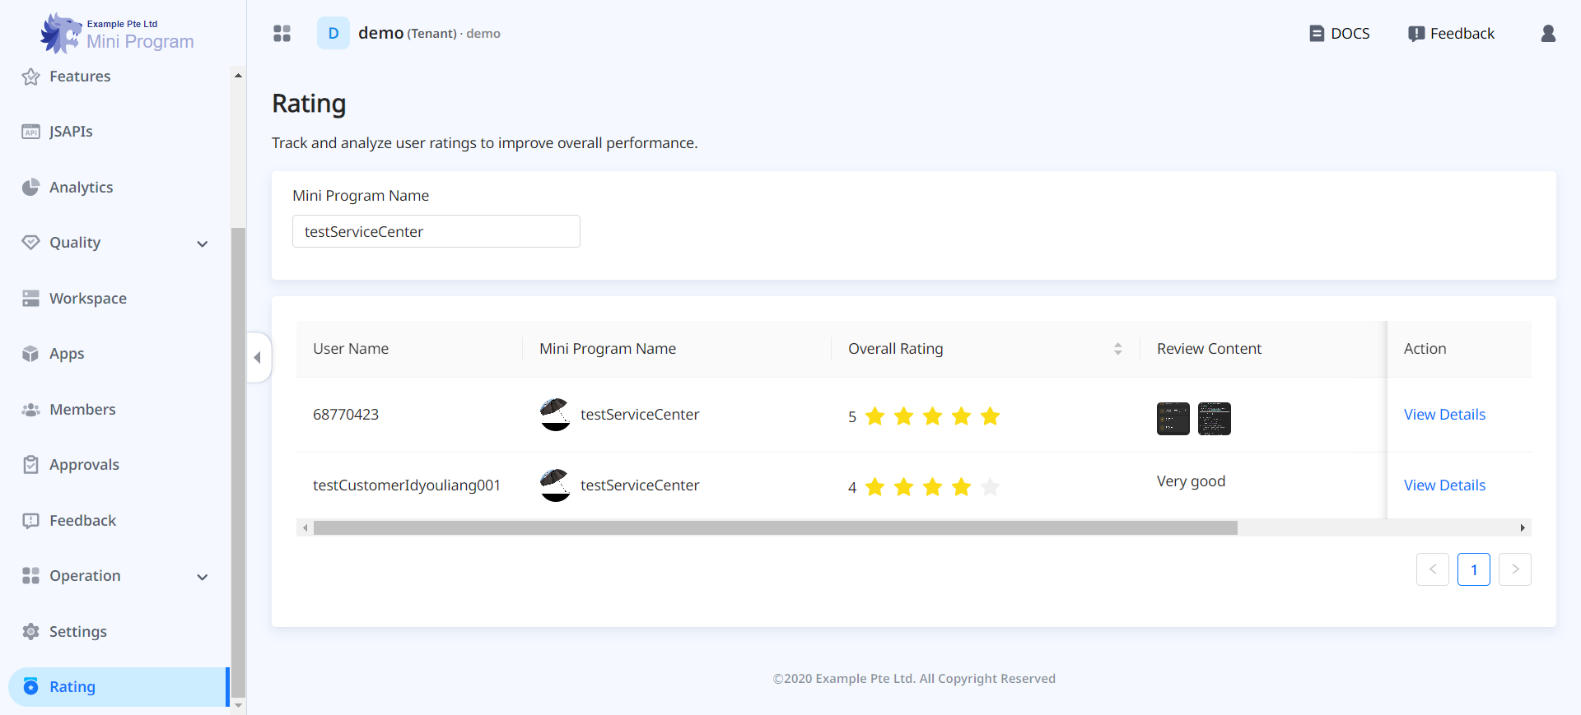Click the Mini Program Name input field
Image resolution: width=1581 pixels, height=715 pixels.
pyautogui.click(x=436, y=232)
